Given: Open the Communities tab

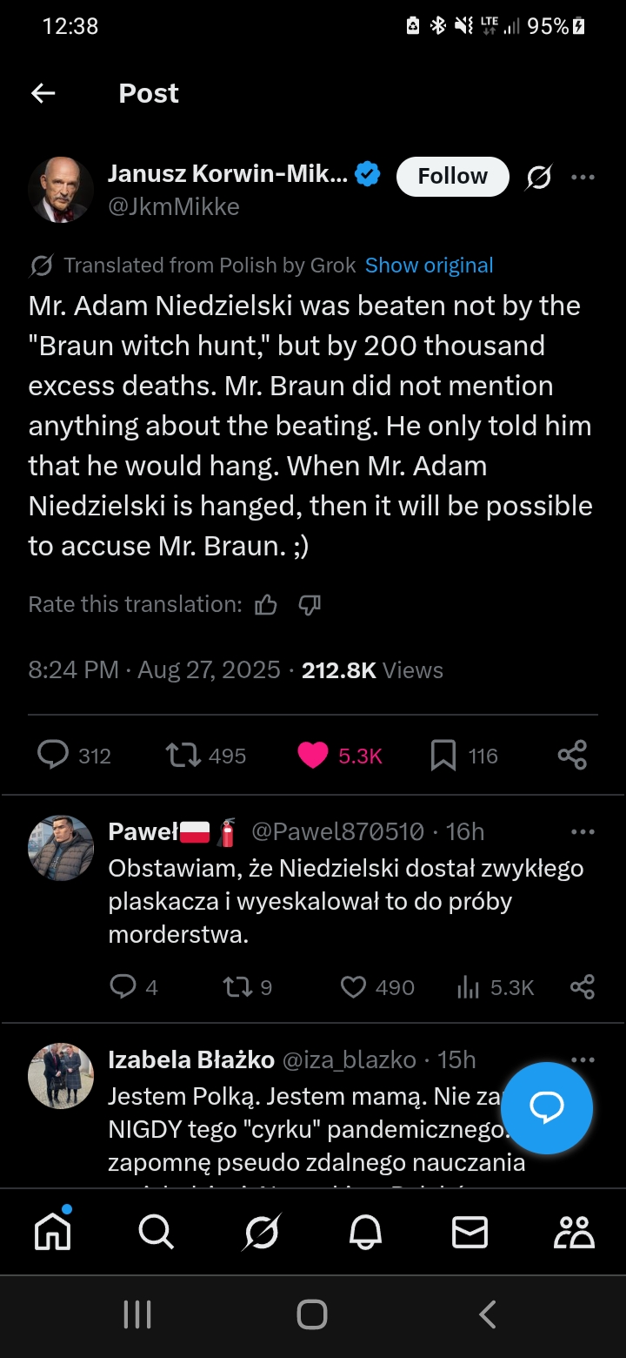Looking at the screenshot, I should tap(574, 1232).
